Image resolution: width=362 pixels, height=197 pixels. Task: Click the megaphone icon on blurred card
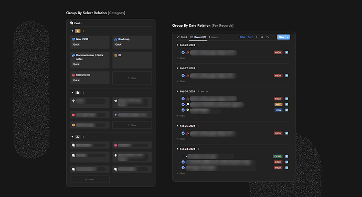115,101
